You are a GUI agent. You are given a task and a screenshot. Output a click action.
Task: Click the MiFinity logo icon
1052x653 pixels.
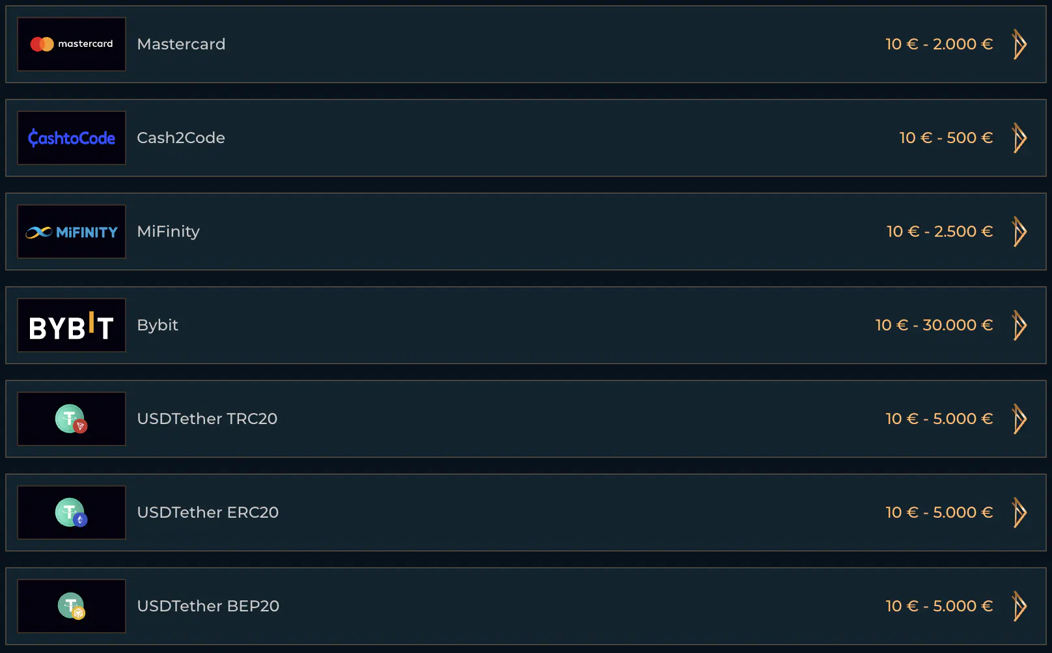72,232
